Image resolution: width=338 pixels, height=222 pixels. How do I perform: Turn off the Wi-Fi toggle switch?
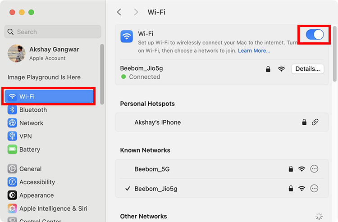click(315, 35)
